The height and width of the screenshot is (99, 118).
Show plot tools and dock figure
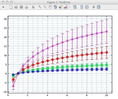pyautogui.click(x=99, y=7)
